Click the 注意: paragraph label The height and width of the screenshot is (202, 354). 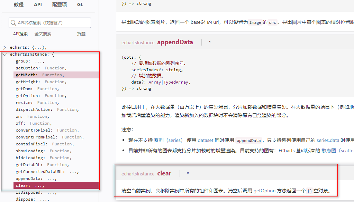click(127, 129)
